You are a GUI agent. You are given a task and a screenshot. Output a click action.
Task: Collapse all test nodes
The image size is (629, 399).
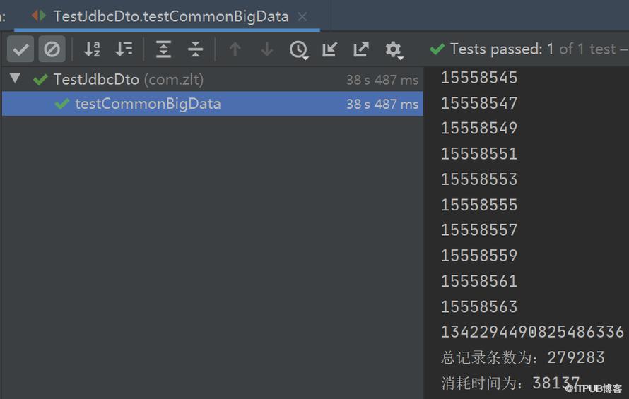tap(195, 49)
